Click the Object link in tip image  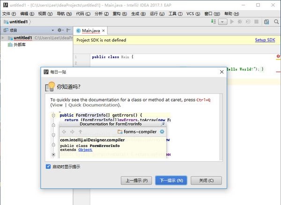[85, 150]
